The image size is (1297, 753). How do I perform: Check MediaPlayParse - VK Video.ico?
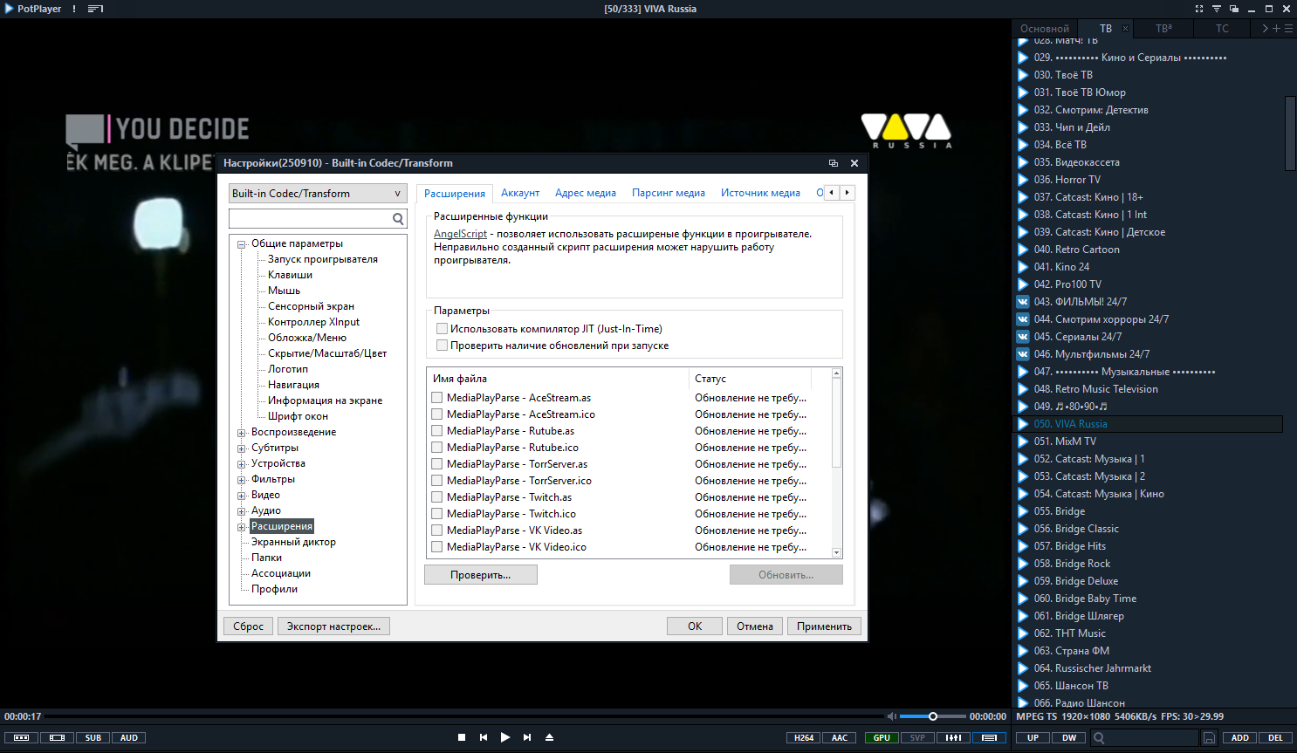point(436,547)
